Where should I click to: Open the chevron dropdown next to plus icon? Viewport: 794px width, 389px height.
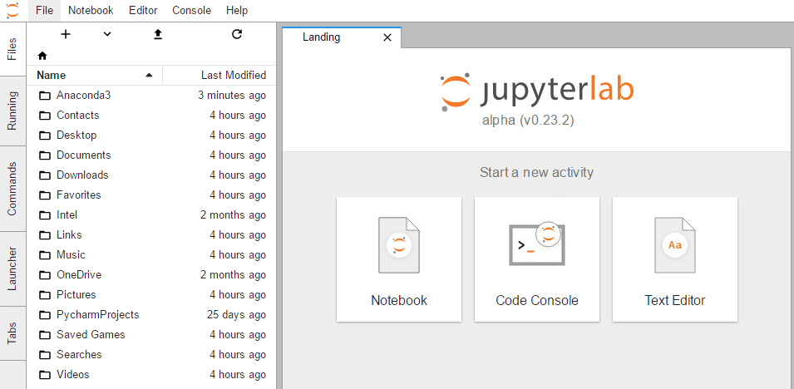[x=107, y=34]
